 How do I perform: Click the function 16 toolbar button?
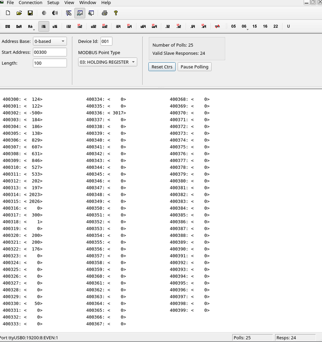(265, 27)
